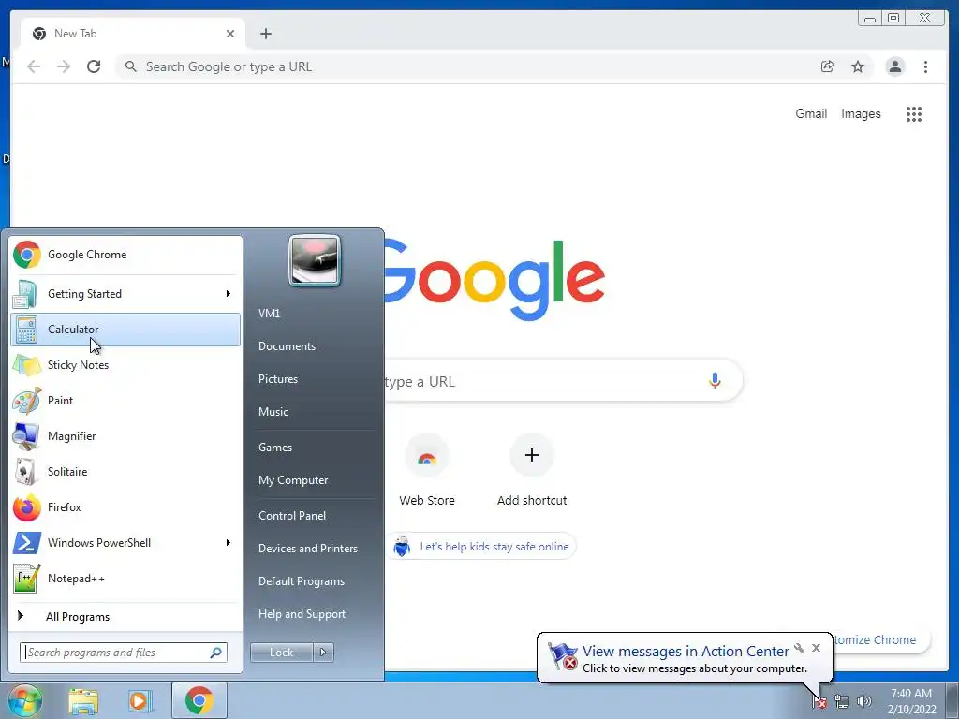Open Magnifier from Start menu
The height and width of the screenshot is (719, 959).
(x=125, y=436)
